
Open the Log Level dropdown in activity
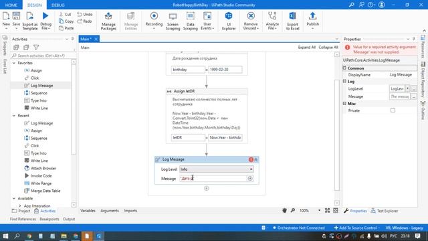217,169
